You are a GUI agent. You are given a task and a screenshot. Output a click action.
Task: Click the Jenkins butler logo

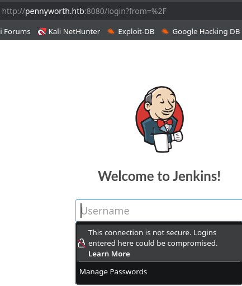click(x=159, y=119)
